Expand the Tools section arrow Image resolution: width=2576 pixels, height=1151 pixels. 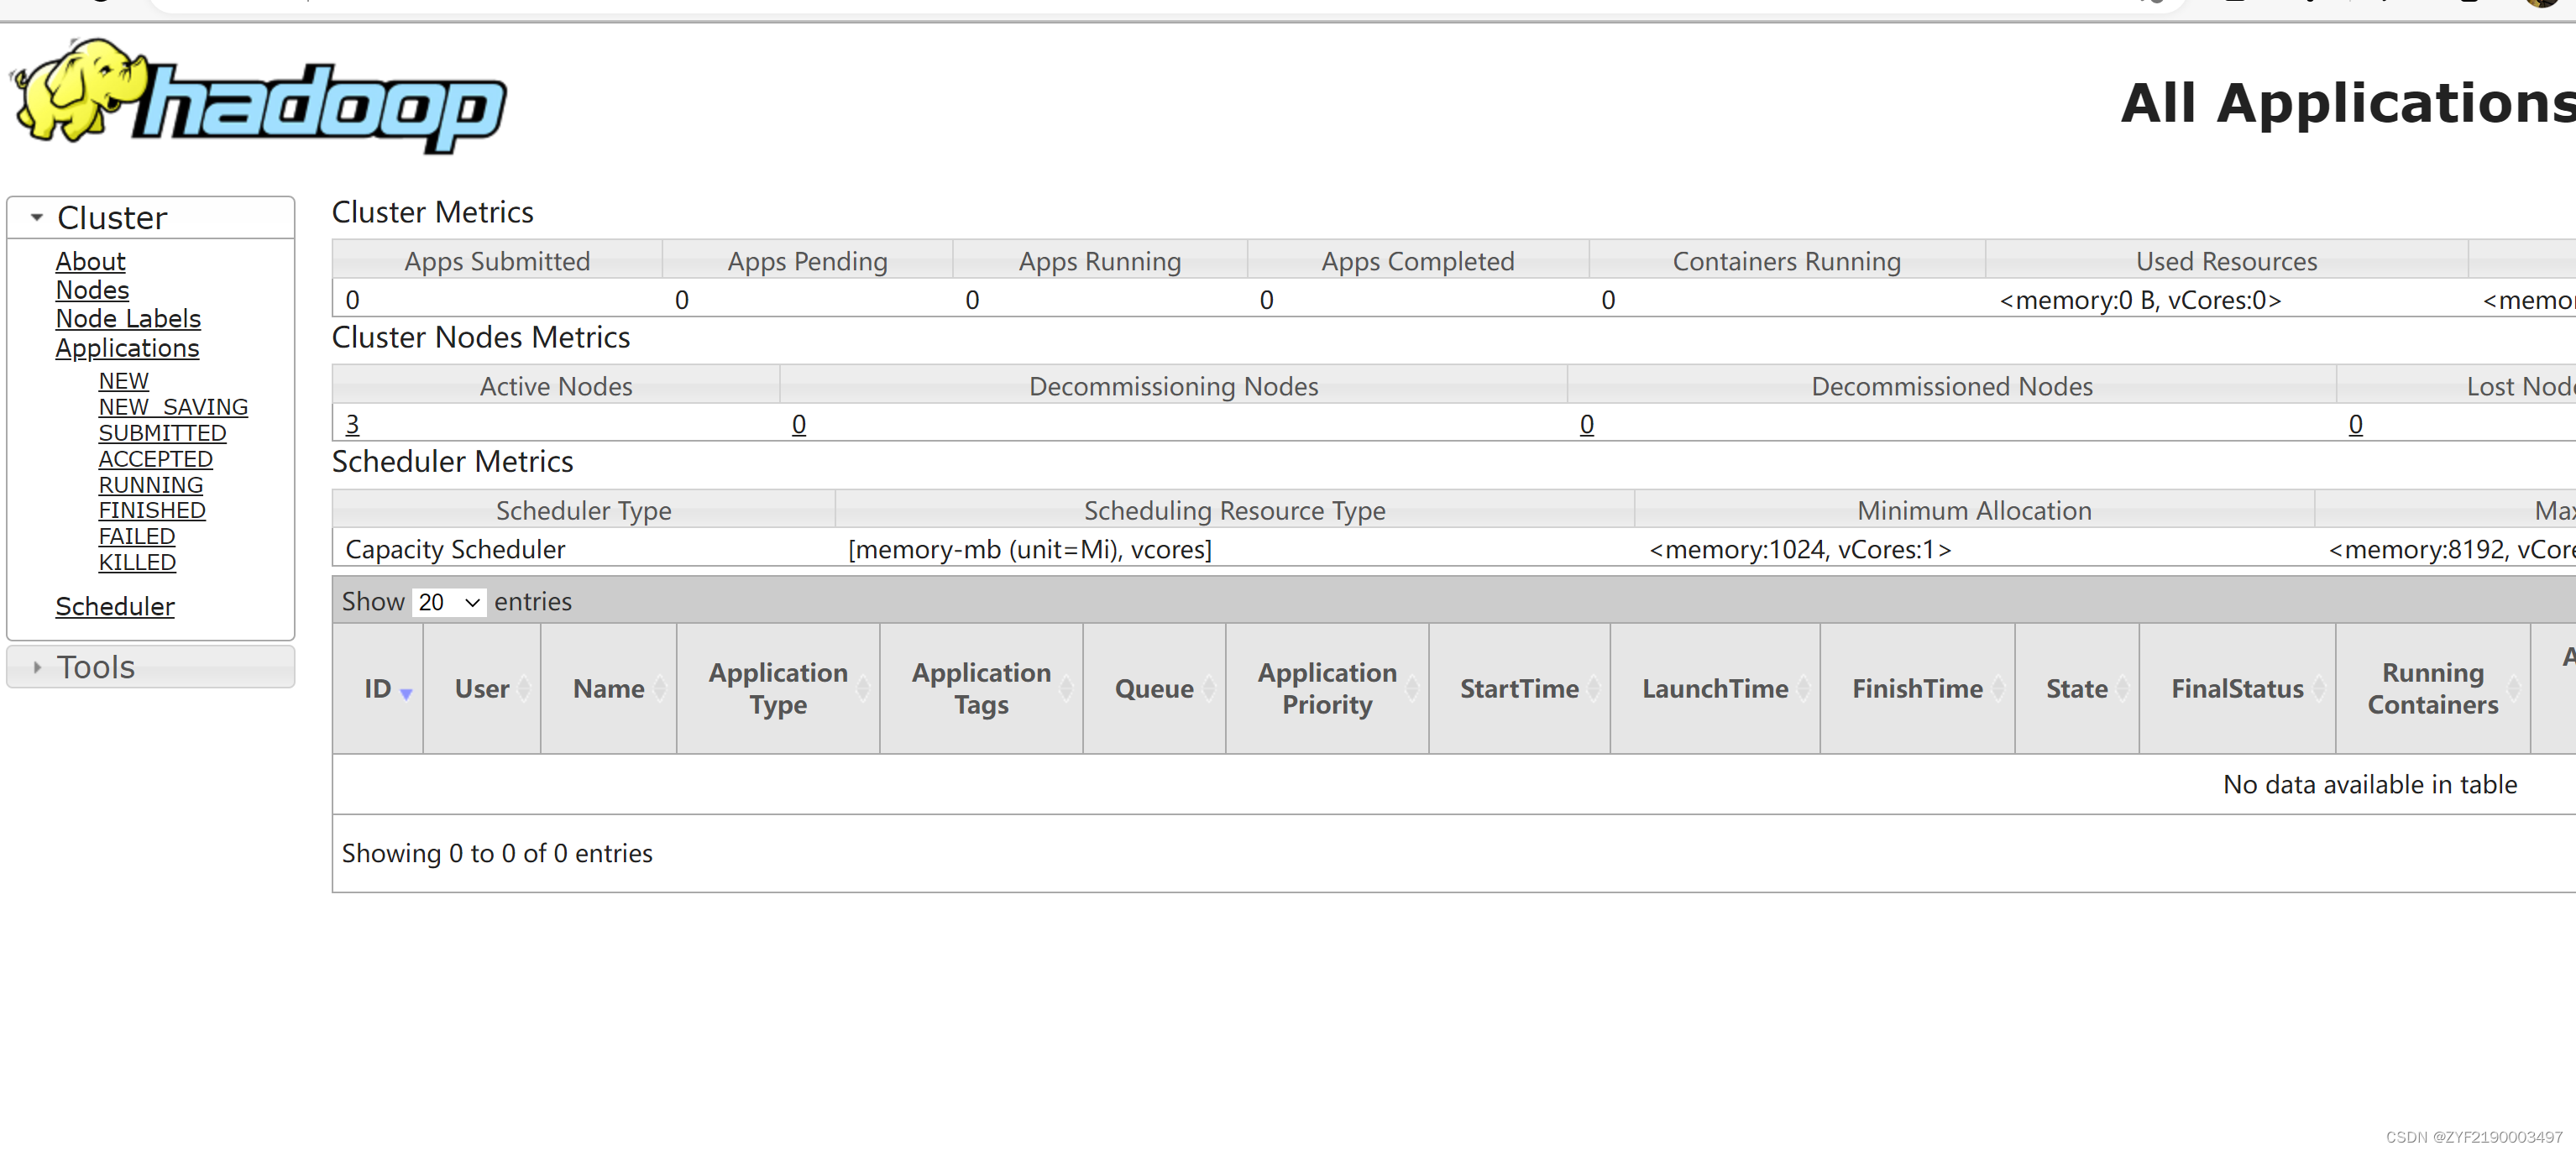(x=37, y=667)
